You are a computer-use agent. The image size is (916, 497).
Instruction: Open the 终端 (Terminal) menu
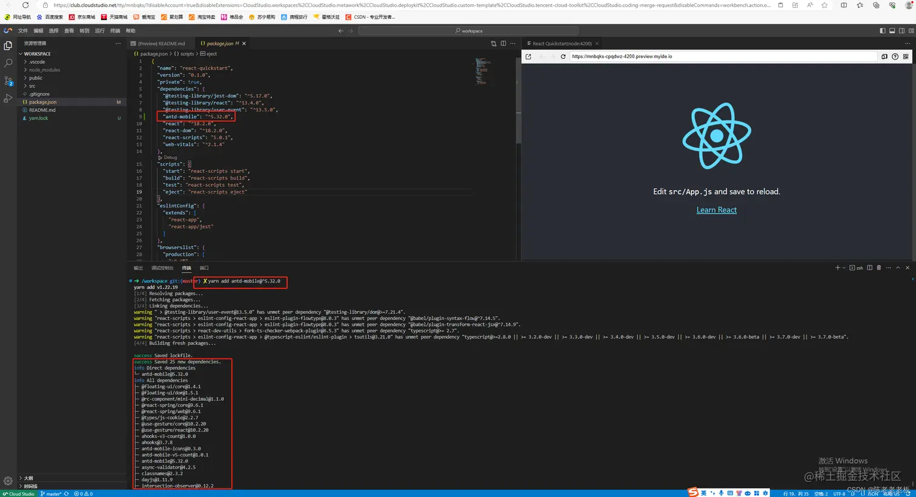click(x=115, y=31)
